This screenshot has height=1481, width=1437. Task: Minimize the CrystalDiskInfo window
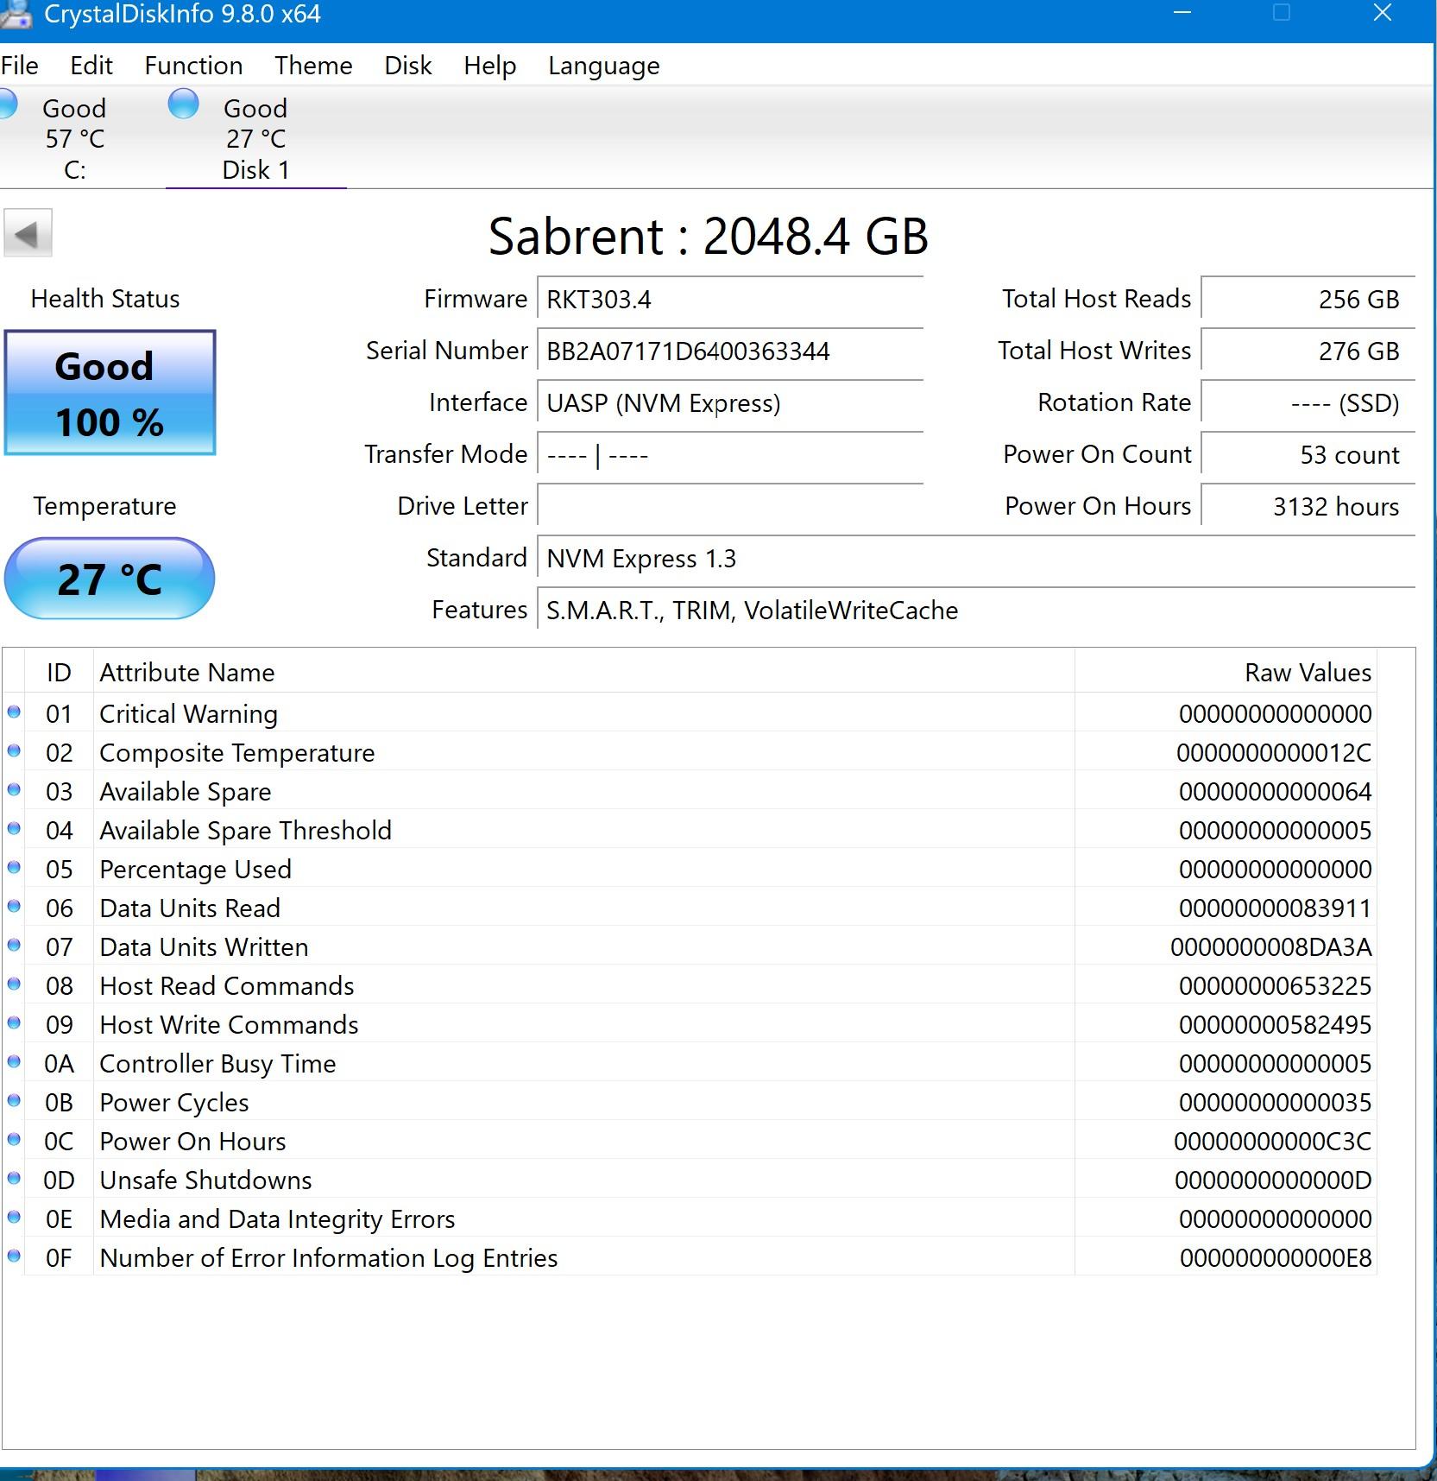[x=1182, y=13]
